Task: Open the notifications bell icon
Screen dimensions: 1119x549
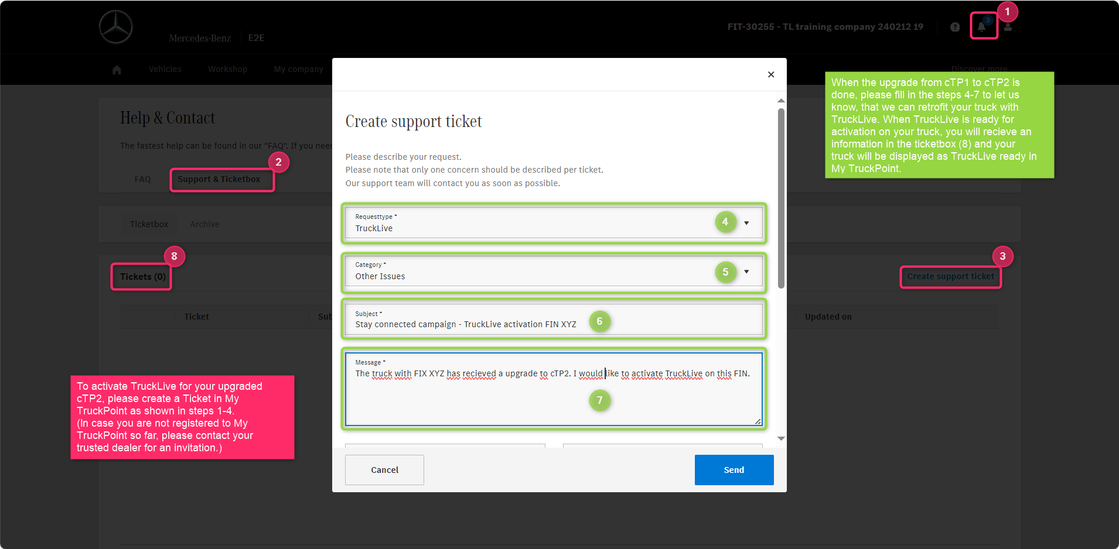Action: point(981,27)
